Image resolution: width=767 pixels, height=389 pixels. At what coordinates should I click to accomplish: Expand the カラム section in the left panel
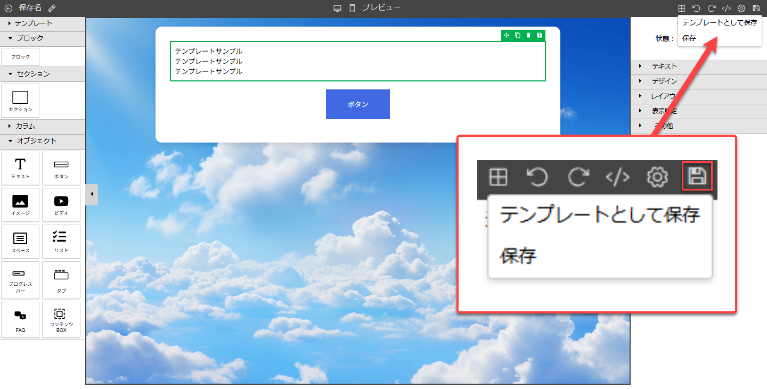click(25, 126)
